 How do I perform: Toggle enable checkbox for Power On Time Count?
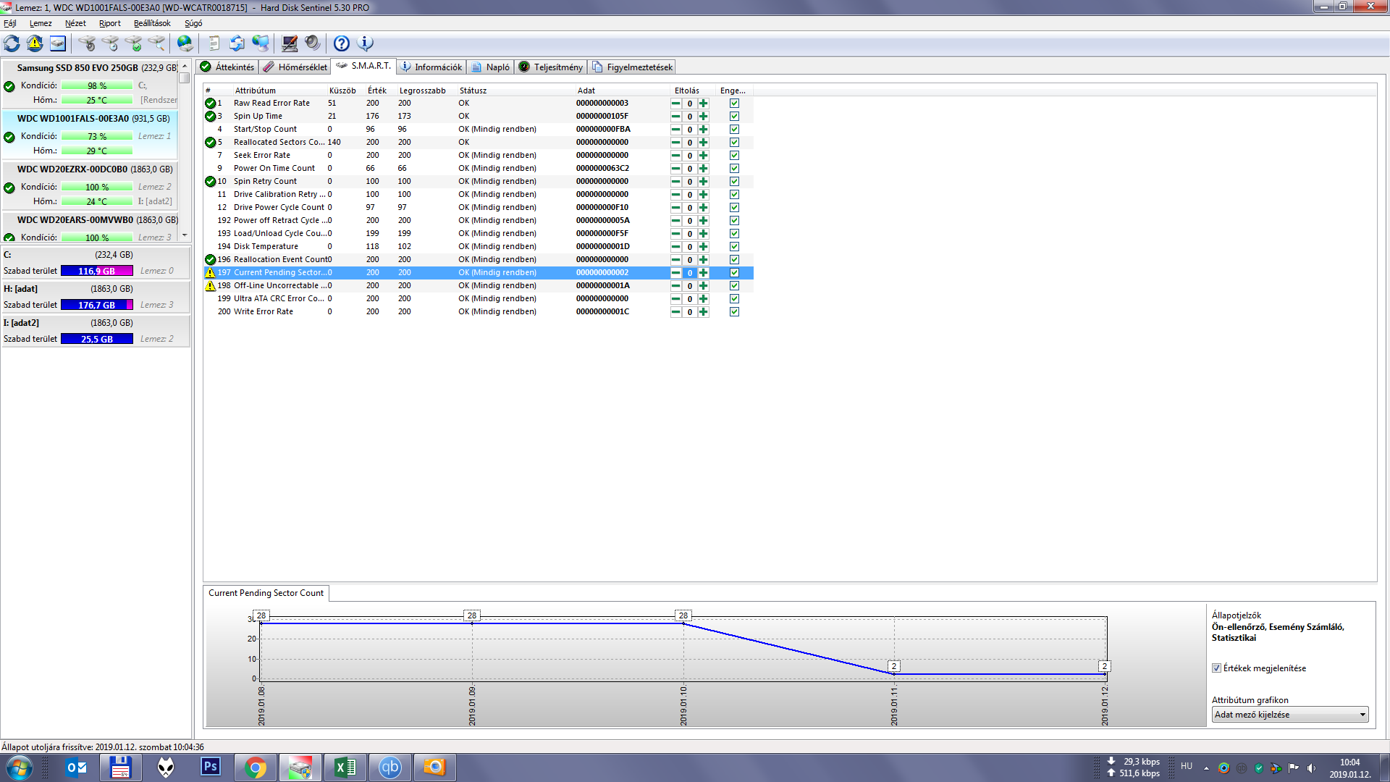734,168
